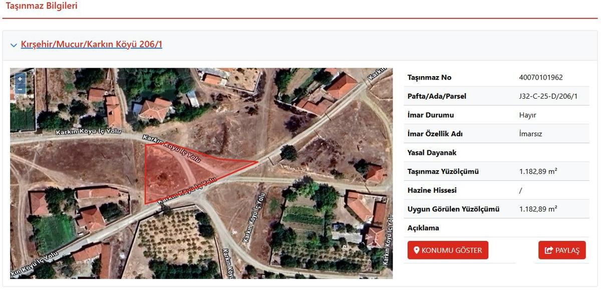
Task: Zoom out on the map with minus button
Action: (x=20, y=89)
